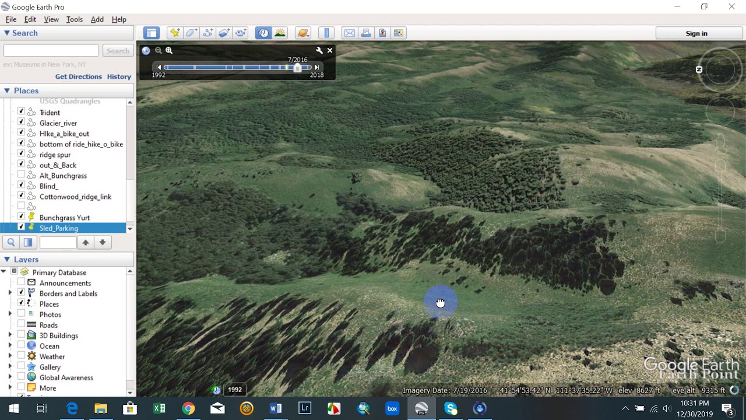Open the planet switcher (Earth, Sky, Mars)

click(x=303, y=33)
